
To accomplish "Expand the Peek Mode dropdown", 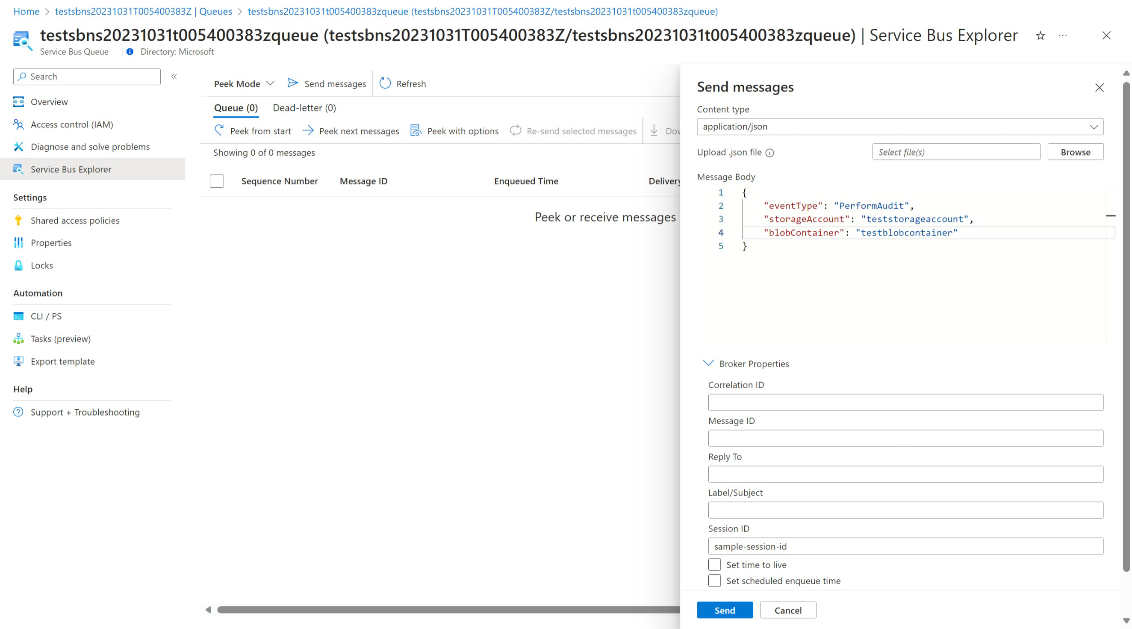I will pyautogui.click(x=244, y=83).
